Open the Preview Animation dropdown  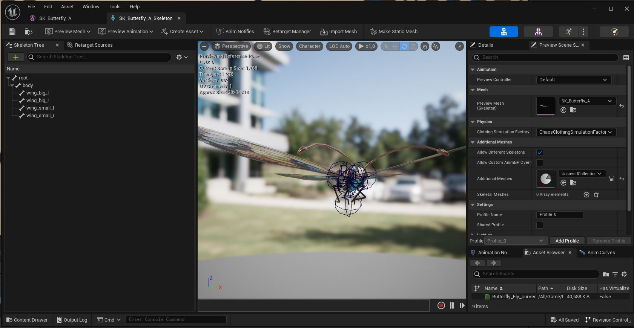pos(126,32)
